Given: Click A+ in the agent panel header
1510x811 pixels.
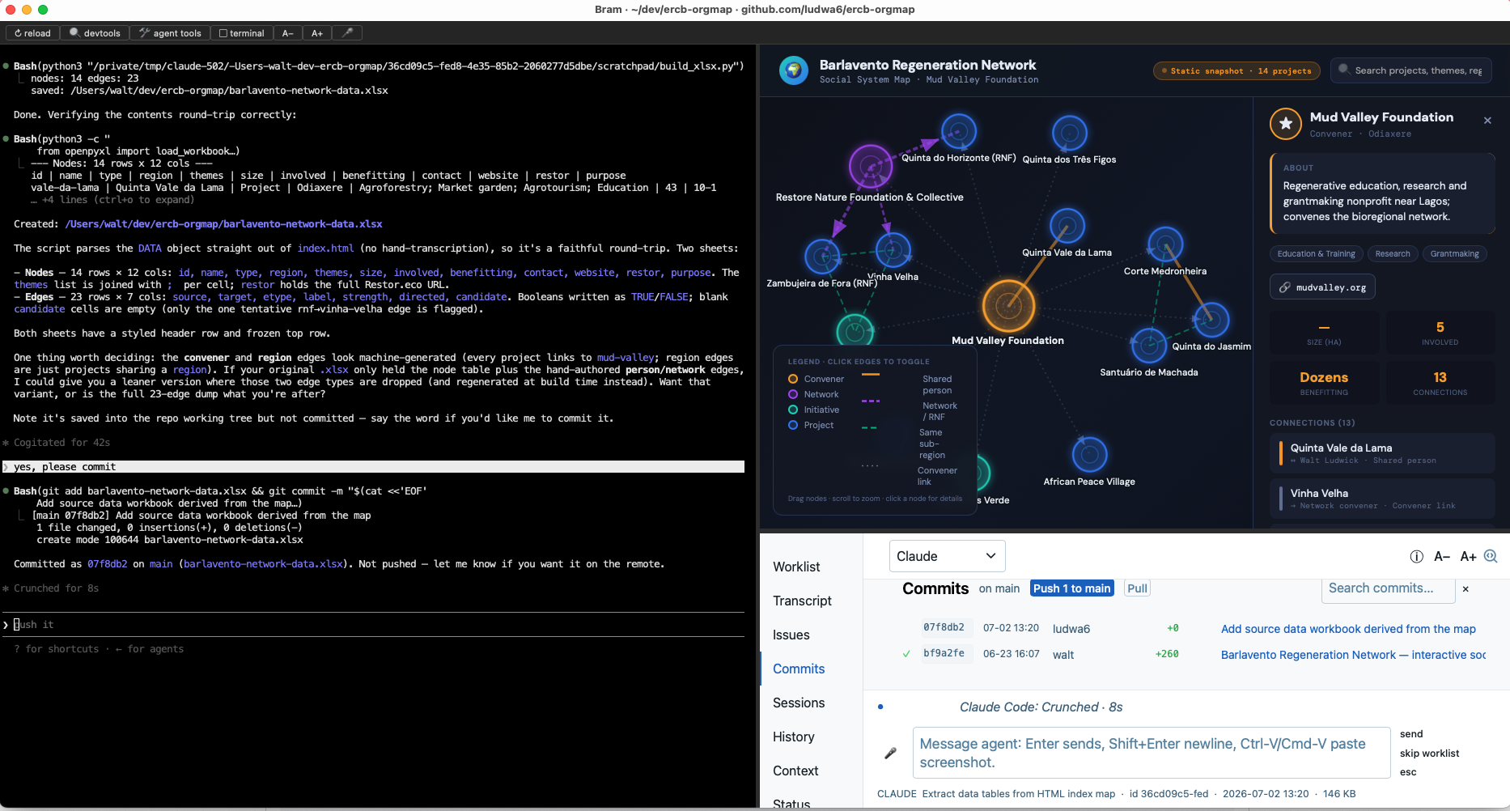Looking at the screenshot, I should 1468,556.
